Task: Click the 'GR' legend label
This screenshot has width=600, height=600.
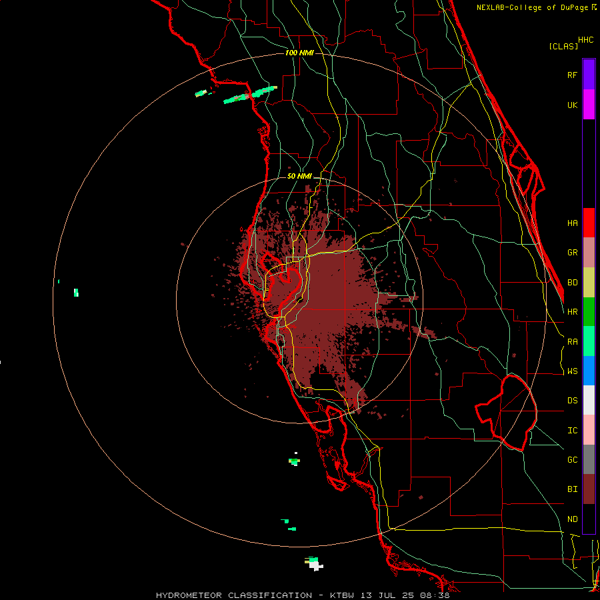Action: [572, 253]
